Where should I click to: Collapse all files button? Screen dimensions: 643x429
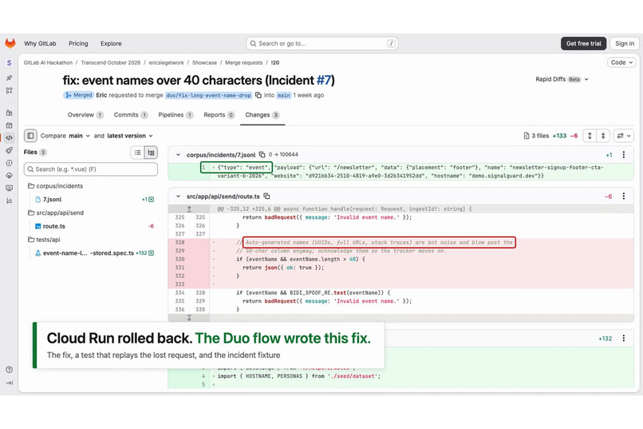[x=603, y=136]
